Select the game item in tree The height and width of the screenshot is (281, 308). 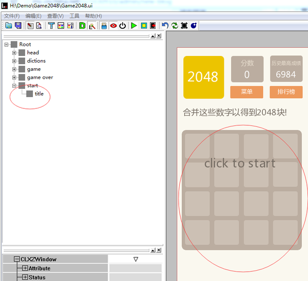pos(34,69)
